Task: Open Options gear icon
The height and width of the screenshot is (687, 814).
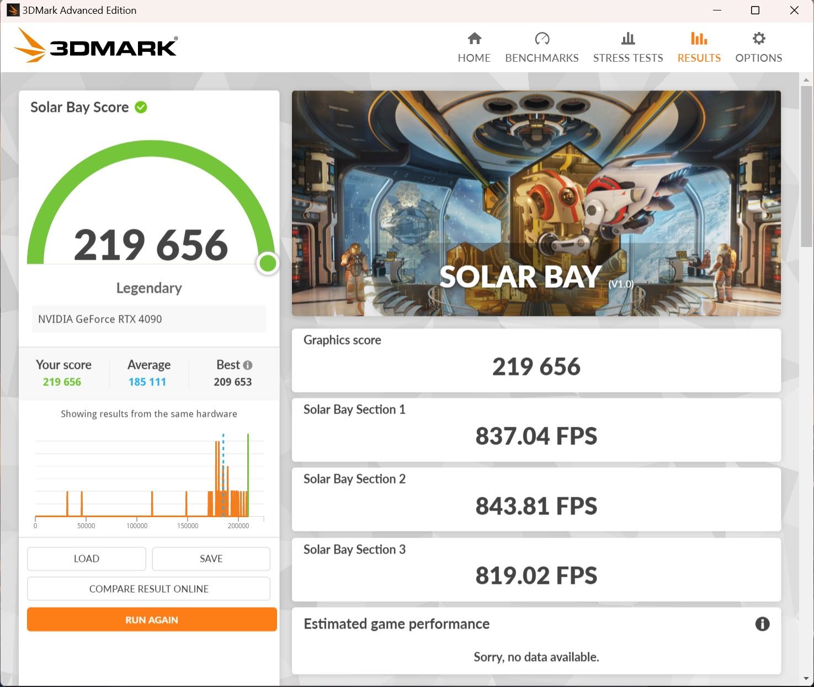Action: [759, 38]
